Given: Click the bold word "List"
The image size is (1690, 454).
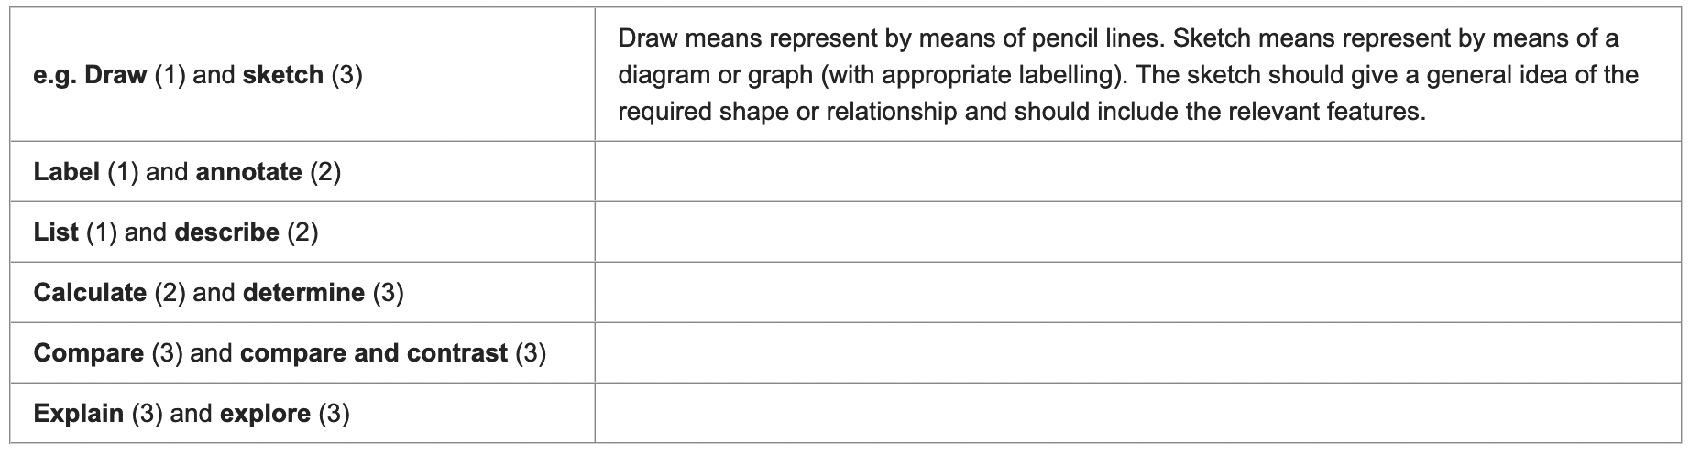Looking at the screenshot, I should [56, 232].
